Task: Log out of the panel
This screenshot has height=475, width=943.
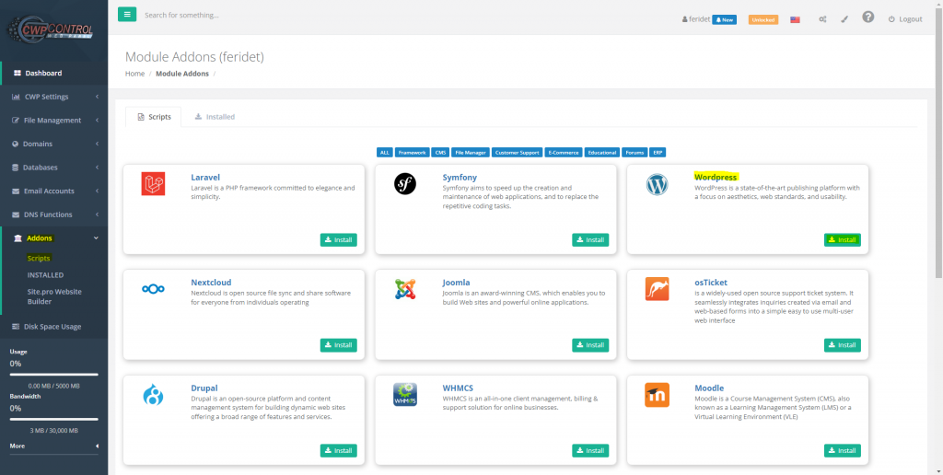Action: click(905, 19)
